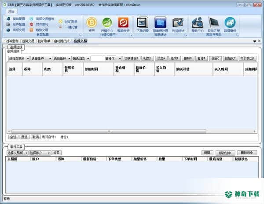Open 利润统计 icon
This screenshot has width=264, height=204.
178,25
